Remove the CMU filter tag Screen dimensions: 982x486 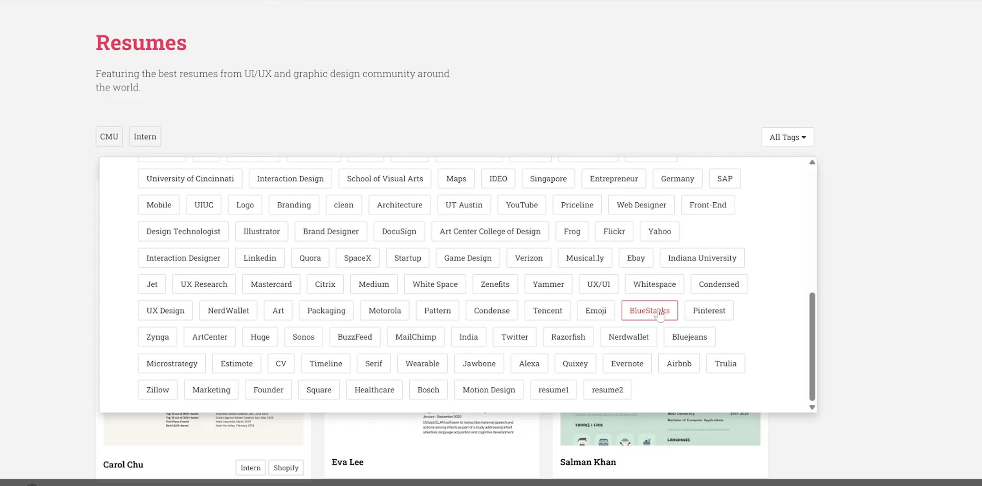[109, 137]
